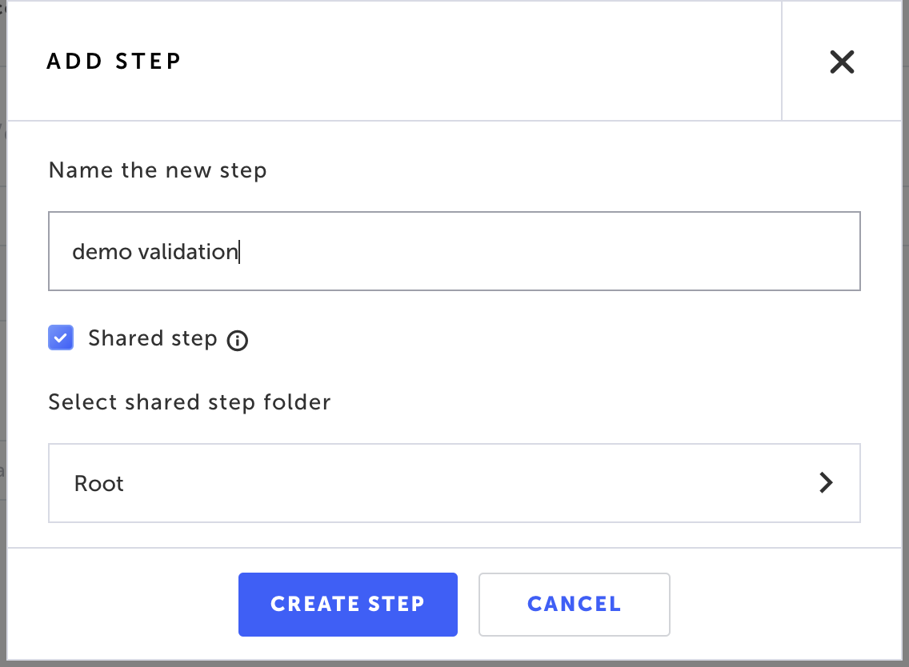The image size is (909, 667).
Task: Click the right chevron in Root selector
Action: tap(826, 482)
